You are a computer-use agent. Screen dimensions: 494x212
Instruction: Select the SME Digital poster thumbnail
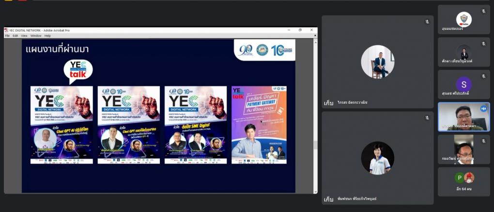click(196, 125)
